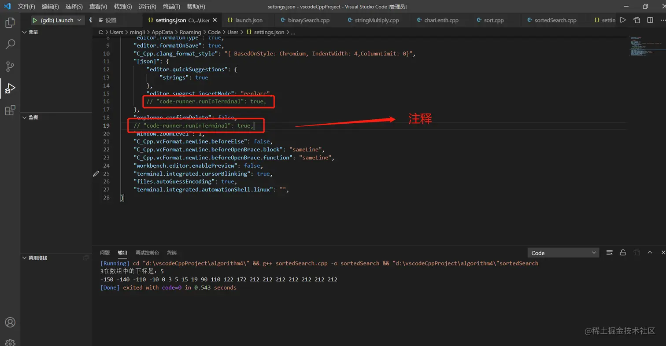Switch to the sortedSearch.cpp tab

click(555, 20)
